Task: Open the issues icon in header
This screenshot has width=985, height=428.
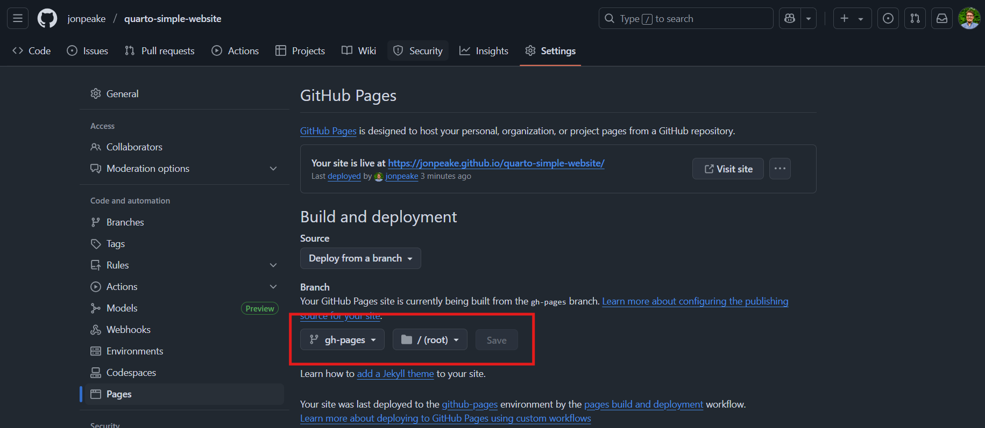Action: tap(888, 19)
